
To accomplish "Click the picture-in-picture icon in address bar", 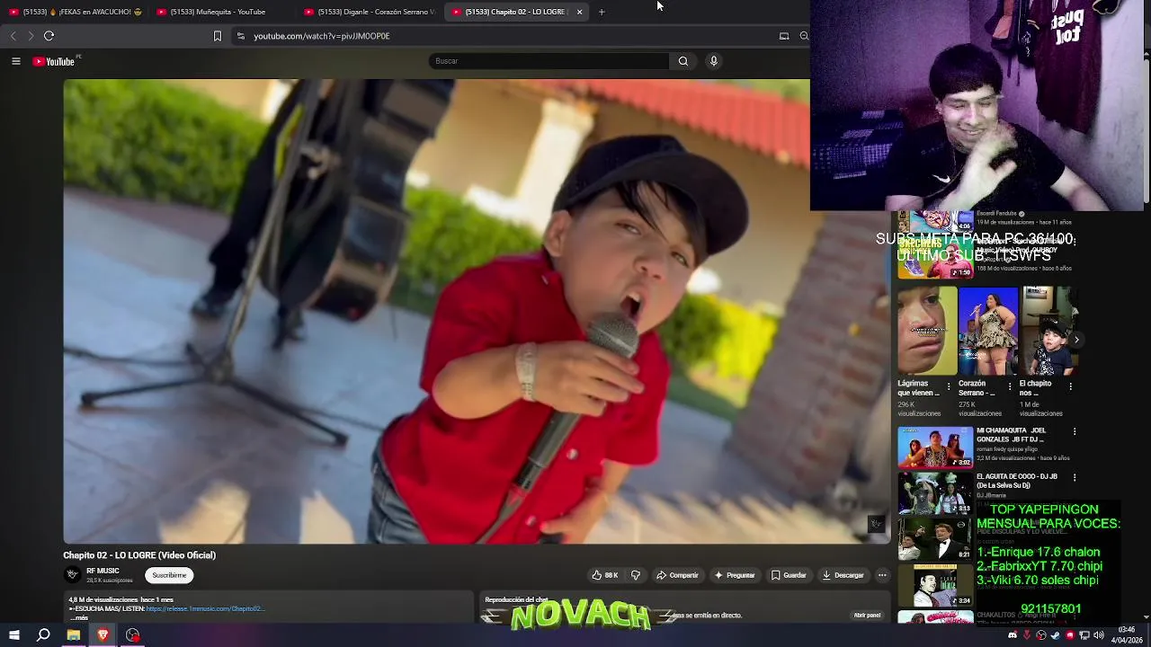I will (x=784, y=36).
